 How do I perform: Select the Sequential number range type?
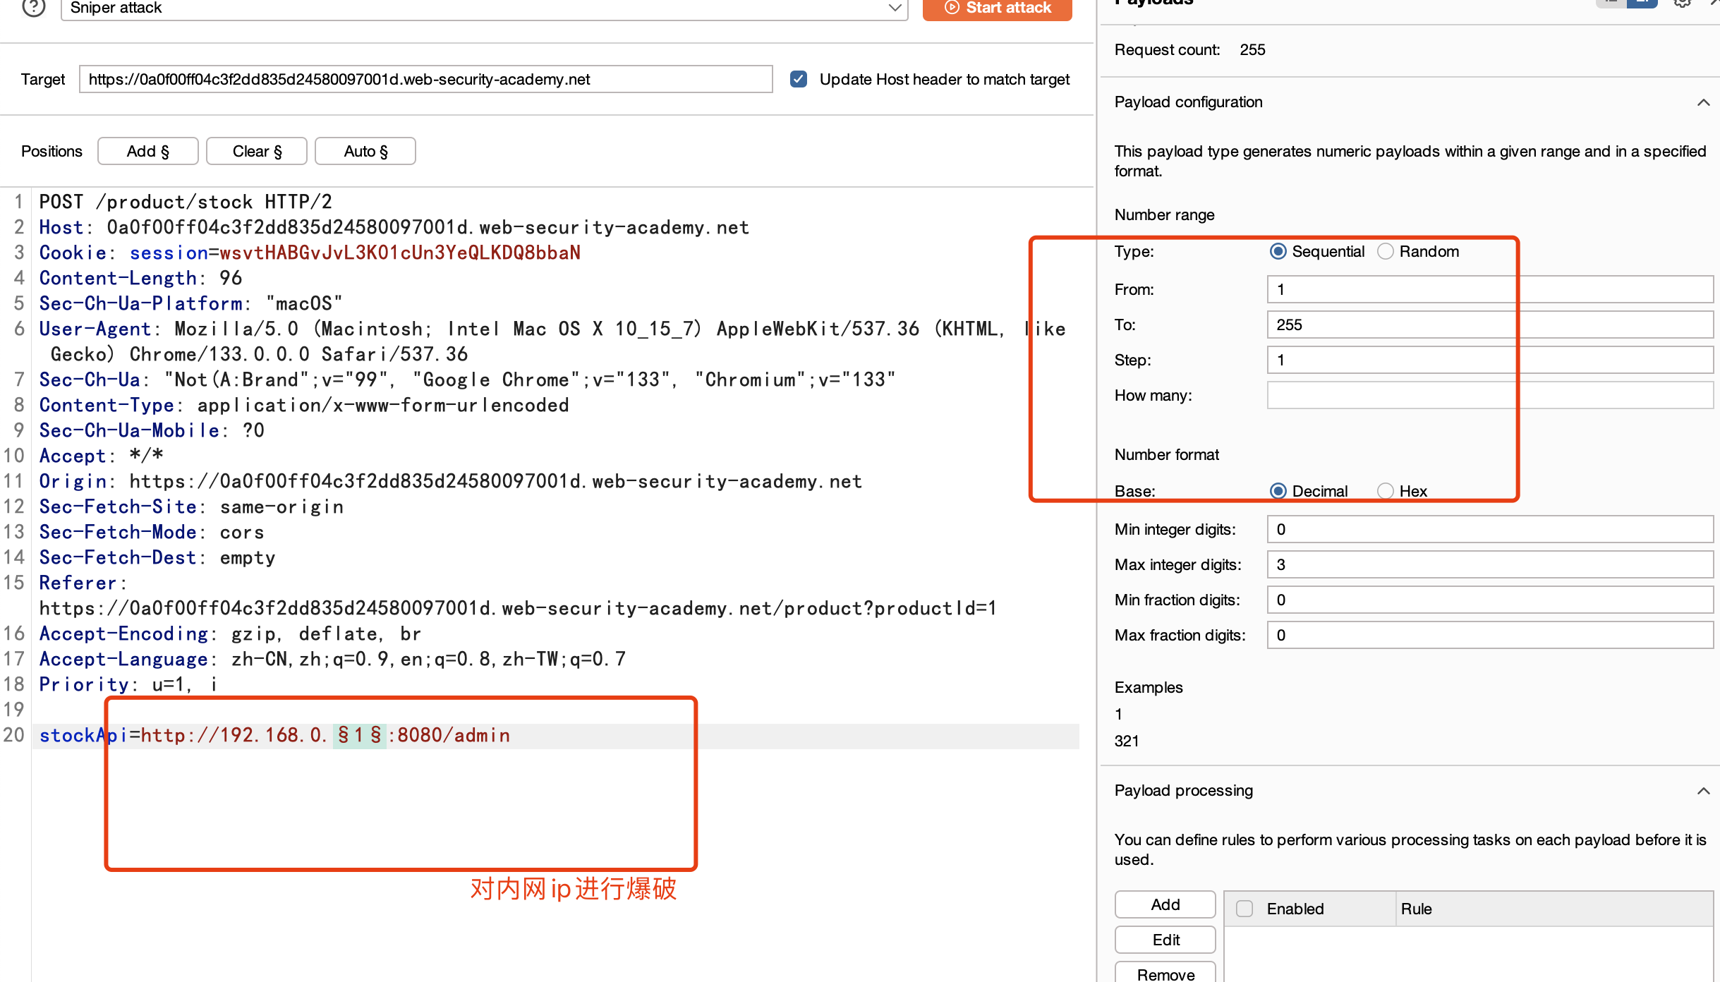click(x=1278, y=252)
